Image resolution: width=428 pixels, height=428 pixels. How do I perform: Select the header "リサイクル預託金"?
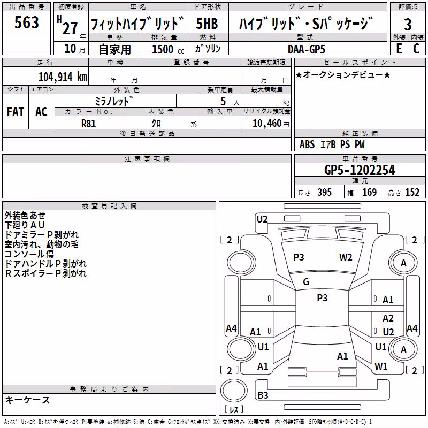[x=266, y=111]
